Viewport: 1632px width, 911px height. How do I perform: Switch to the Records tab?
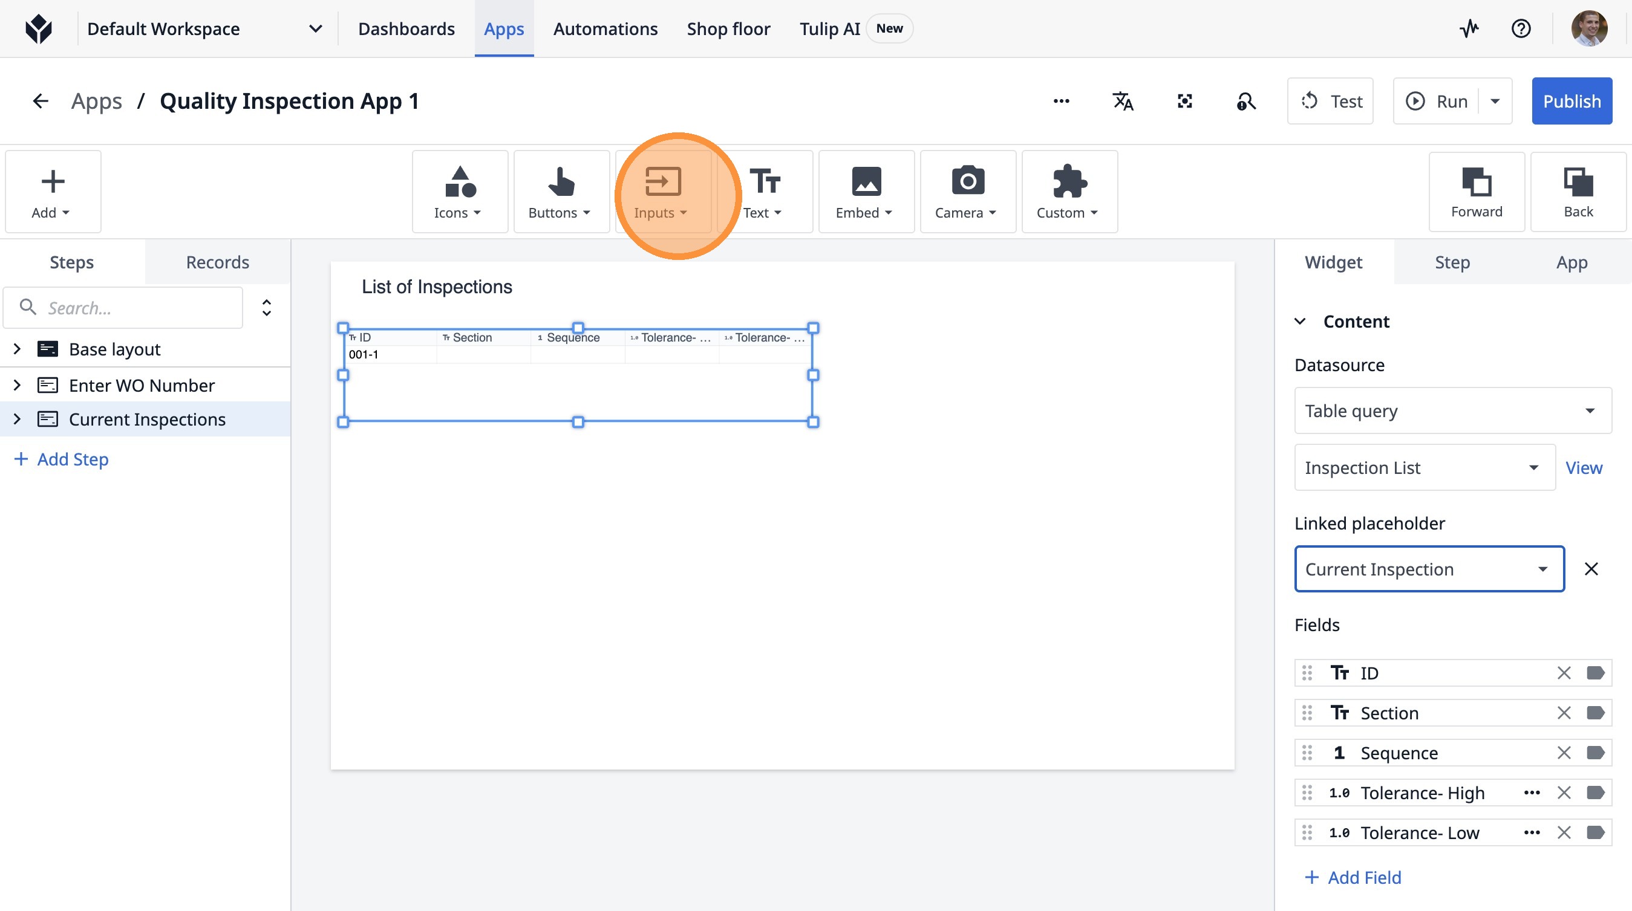pyautogui.click(x=217, y=262)
